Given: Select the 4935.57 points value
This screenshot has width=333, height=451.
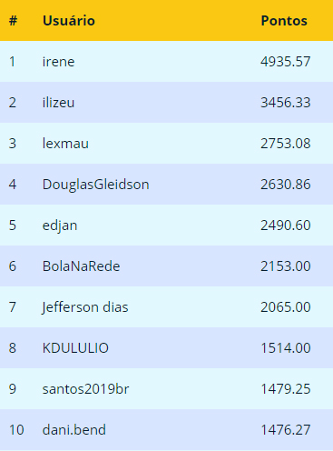Looking at the screenshot, I should coord(286,62).
